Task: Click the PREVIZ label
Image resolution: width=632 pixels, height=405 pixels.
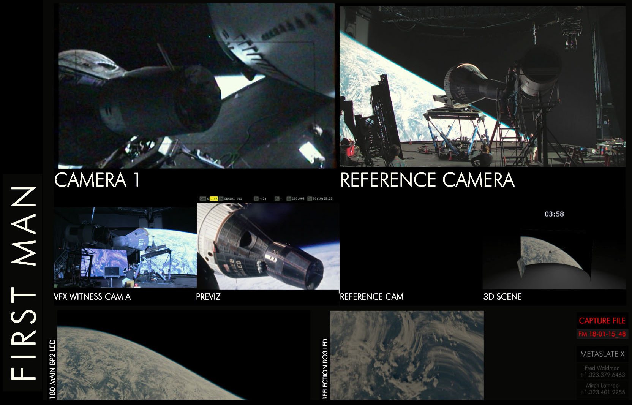Action: [x=208, y=297]
